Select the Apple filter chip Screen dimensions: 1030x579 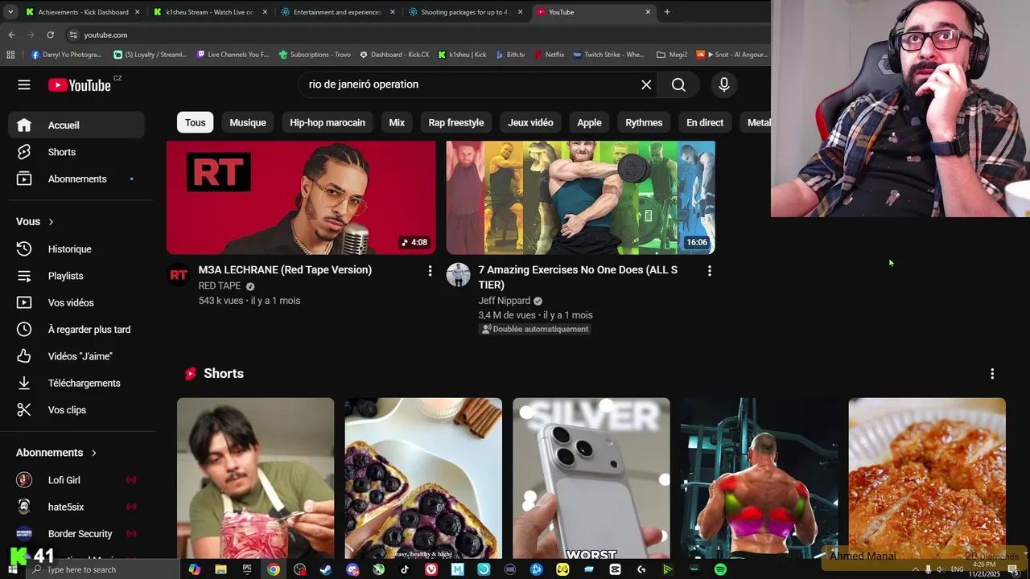point(589,122)
